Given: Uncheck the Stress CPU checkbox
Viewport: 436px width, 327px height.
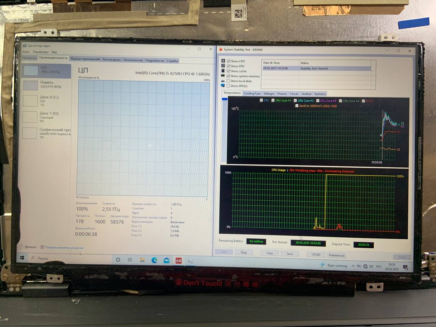Looking at the screenshot, I should pos(229,61).
